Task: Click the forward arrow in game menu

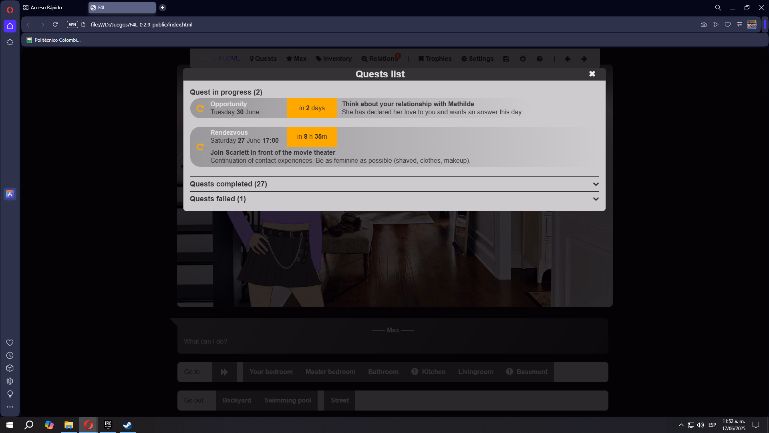Action: tap(584, 59)
